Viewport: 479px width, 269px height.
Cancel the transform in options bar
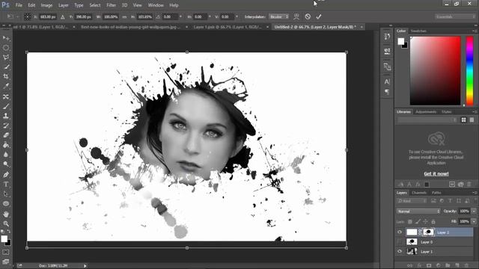click(x=308, y=16)
